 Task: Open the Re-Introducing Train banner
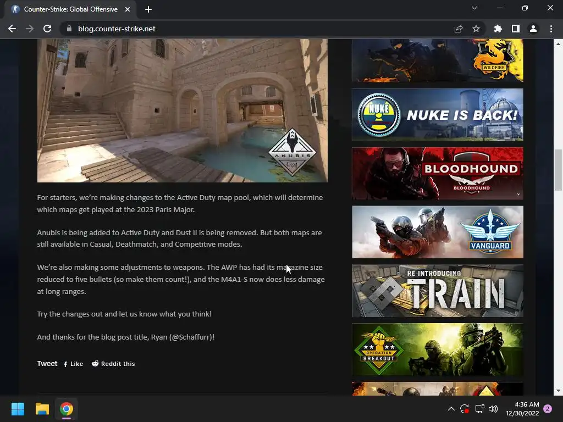pyautogui.click(x=437, y=291)
